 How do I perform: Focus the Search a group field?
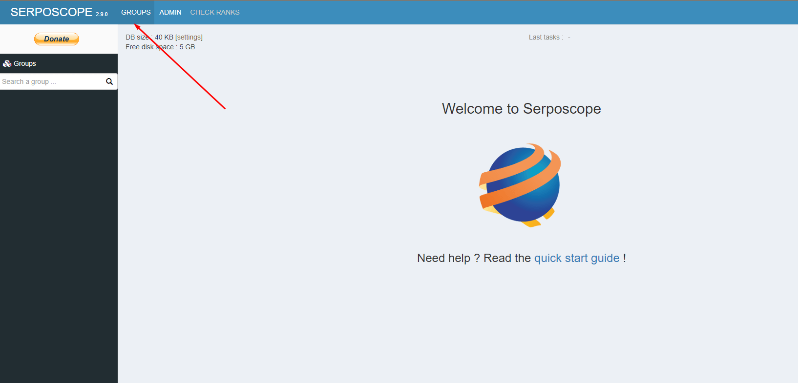(52, 81)
